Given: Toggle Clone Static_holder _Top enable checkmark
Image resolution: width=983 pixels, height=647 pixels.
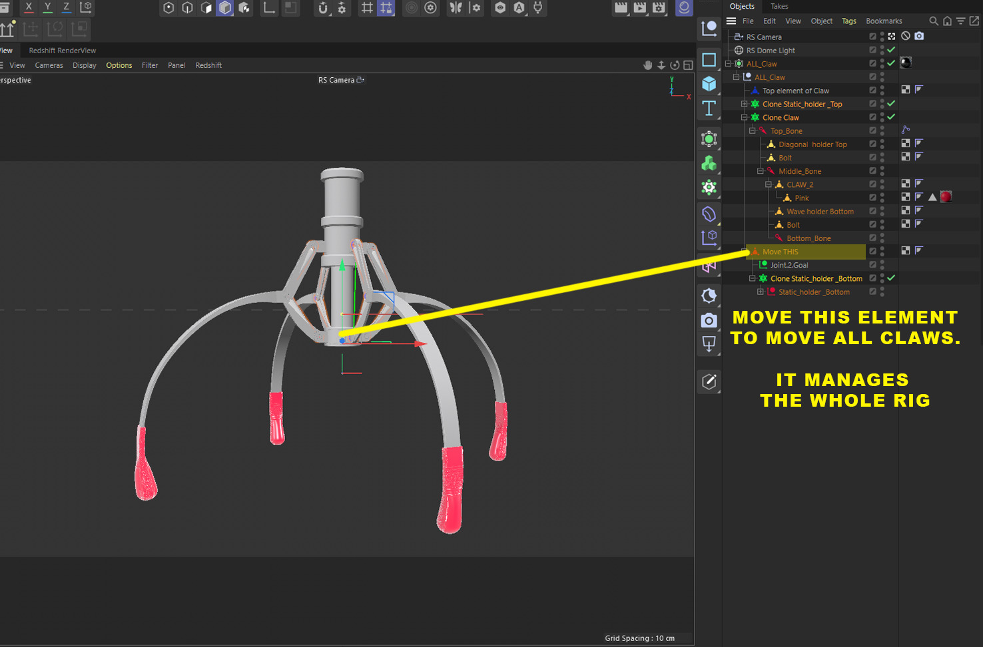Looking at the screenshot, I should 891,104.
